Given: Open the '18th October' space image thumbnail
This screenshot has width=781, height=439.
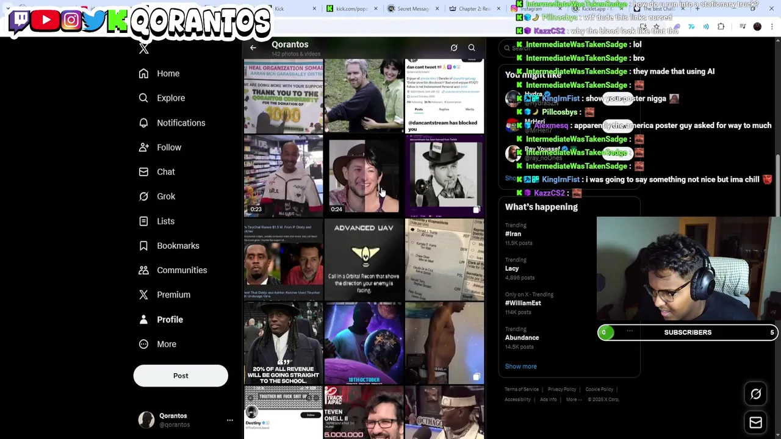Looking at the screenshot, I should pos(364,343).
